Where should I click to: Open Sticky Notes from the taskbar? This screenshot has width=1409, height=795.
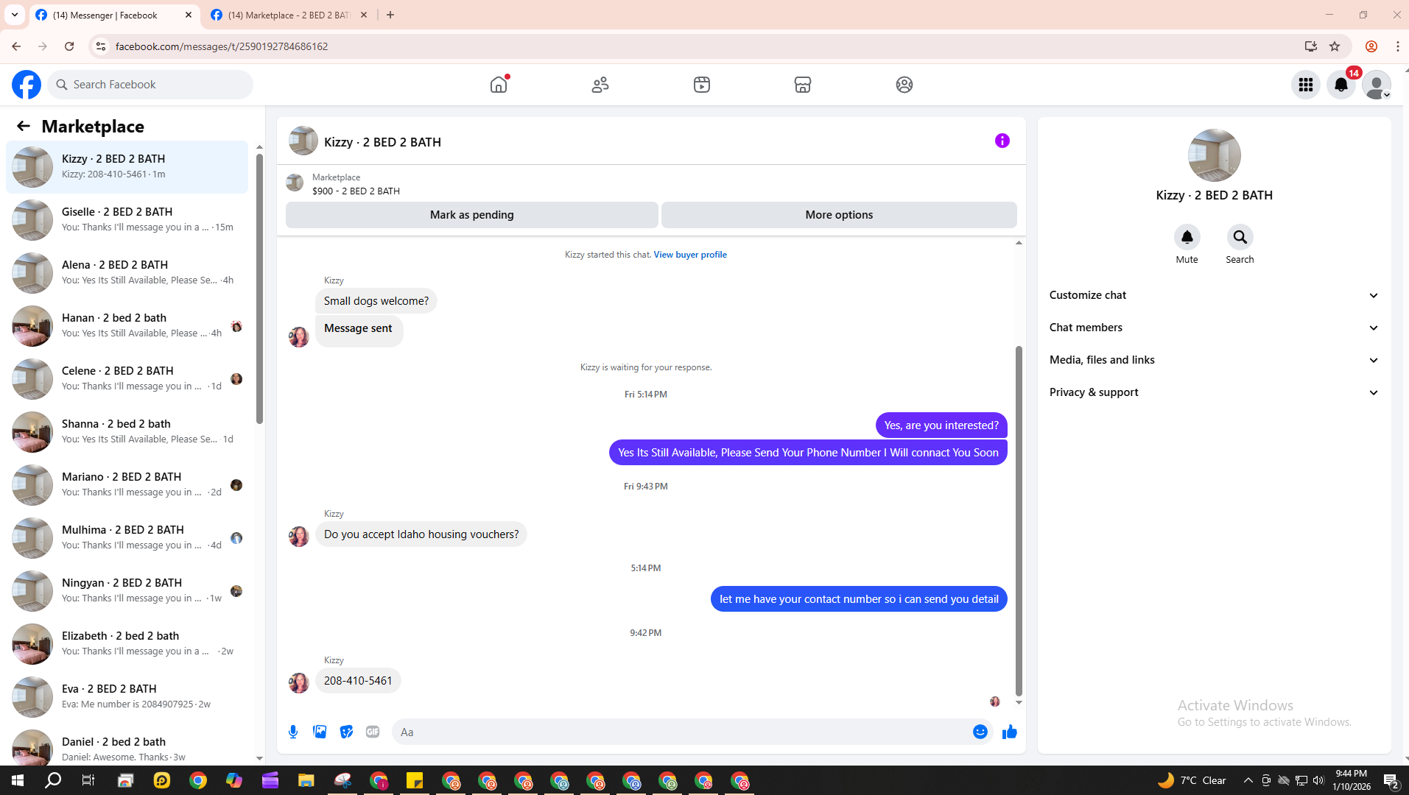coord(415,780)
